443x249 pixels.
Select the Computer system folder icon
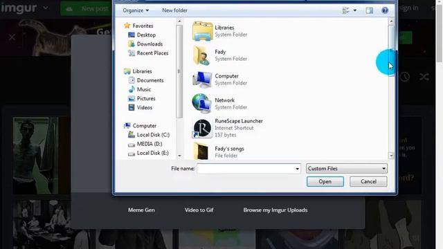click(202, 80)
